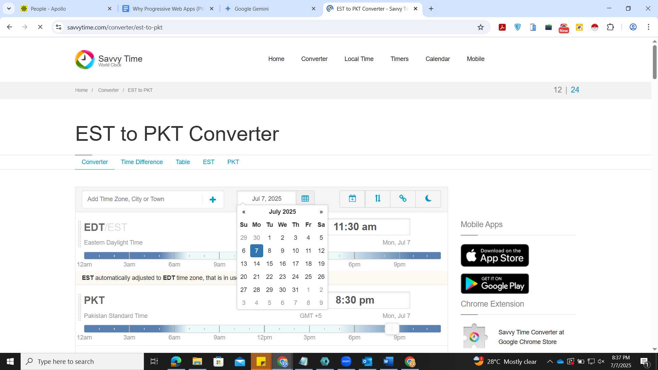Click the Home breadcrumb link
Screen dimensions: 658x370
[x=82, y=90]
